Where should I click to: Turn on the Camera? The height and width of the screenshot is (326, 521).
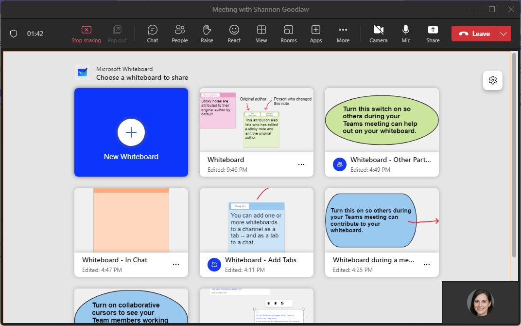coord(379,34)
